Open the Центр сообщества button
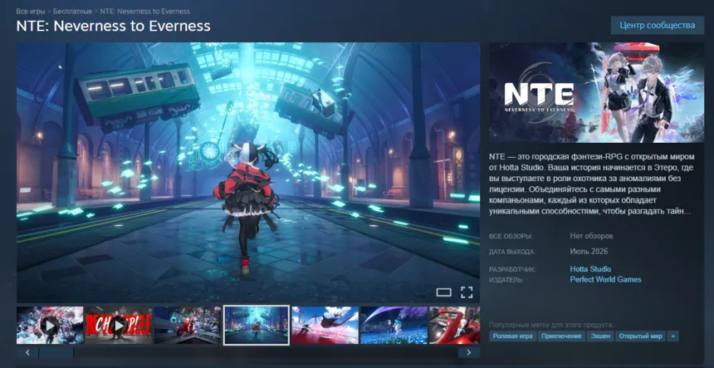The width and height of the screenshot is (714, 368). pos(657,25)
